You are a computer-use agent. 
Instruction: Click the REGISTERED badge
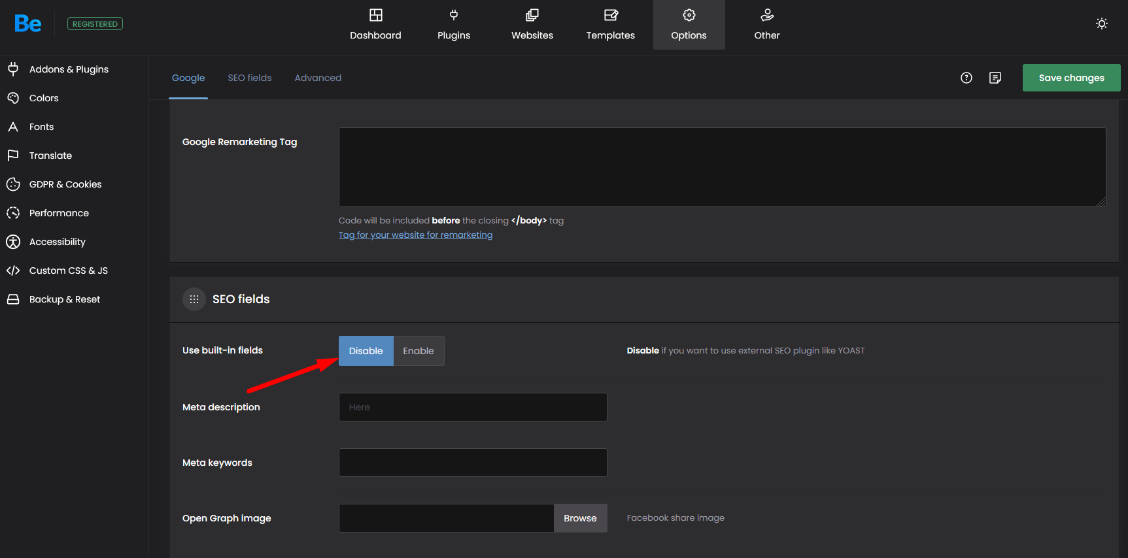(95, 24)
